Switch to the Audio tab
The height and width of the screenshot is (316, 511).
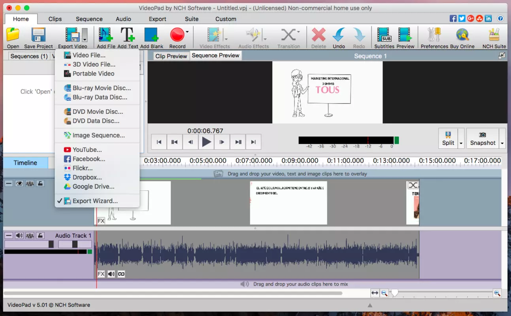pos(123,19)
